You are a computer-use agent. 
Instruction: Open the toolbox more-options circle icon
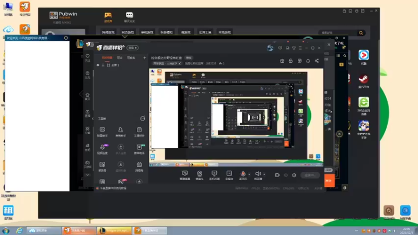(143, 119)
